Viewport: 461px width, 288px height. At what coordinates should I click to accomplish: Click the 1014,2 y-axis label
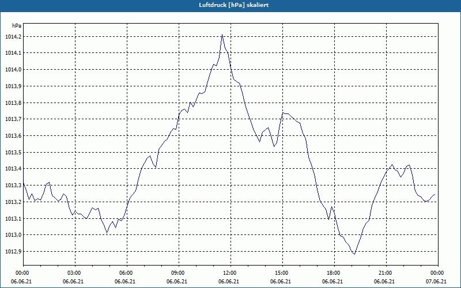13,37
